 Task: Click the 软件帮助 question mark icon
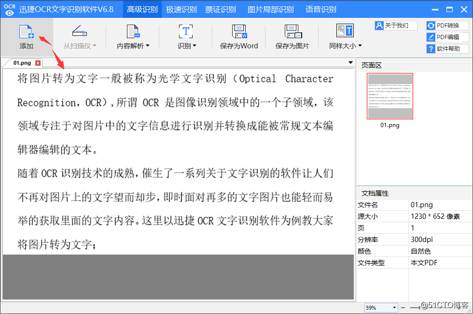point(431,49)
